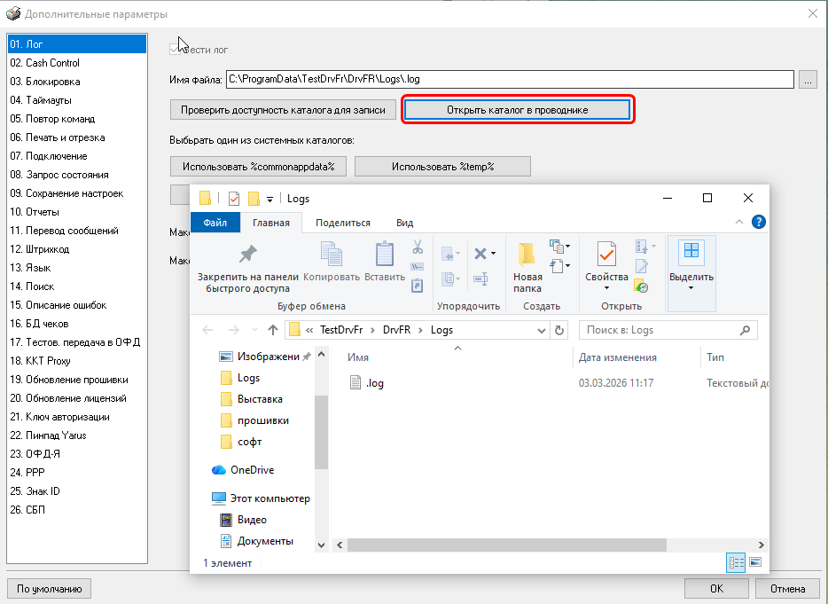The height and width of the screenshot is (604, 828).
Task: Click 'Открыть каталог в проводнике' button
Action: tap(518, 110)
